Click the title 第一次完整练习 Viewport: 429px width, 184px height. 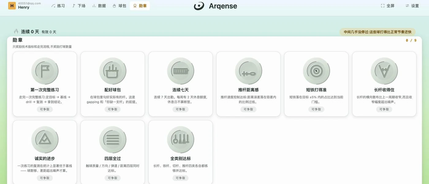45,90
